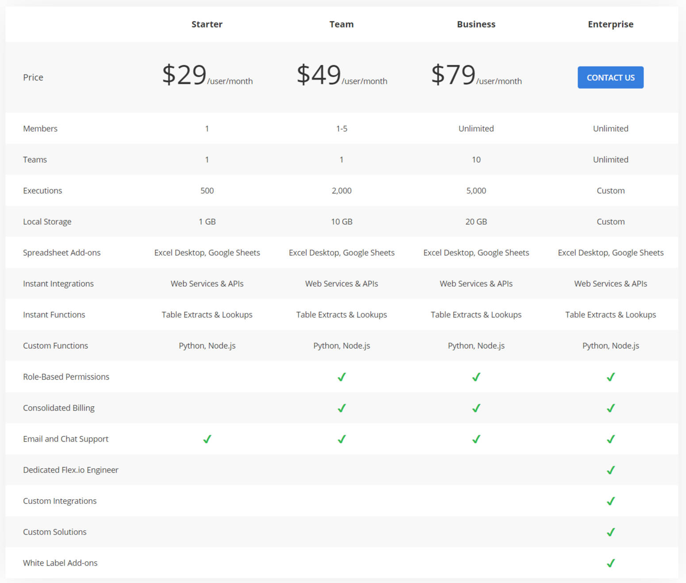Select the Enterprise column header
The height and width of the screenshot is (583, 686).
click(x=611, y=24)
